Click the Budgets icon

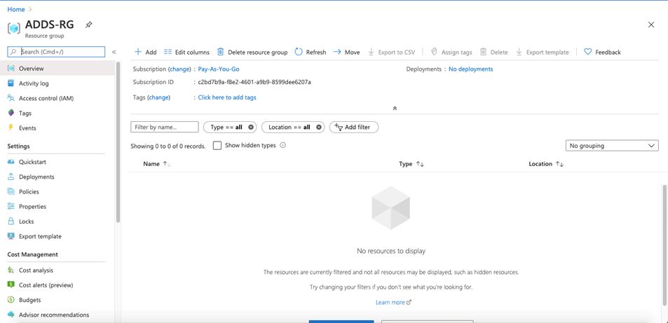[x=11, y=300]
